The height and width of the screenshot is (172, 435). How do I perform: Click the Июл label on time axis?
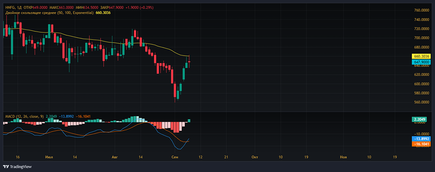tap(49, 157)
